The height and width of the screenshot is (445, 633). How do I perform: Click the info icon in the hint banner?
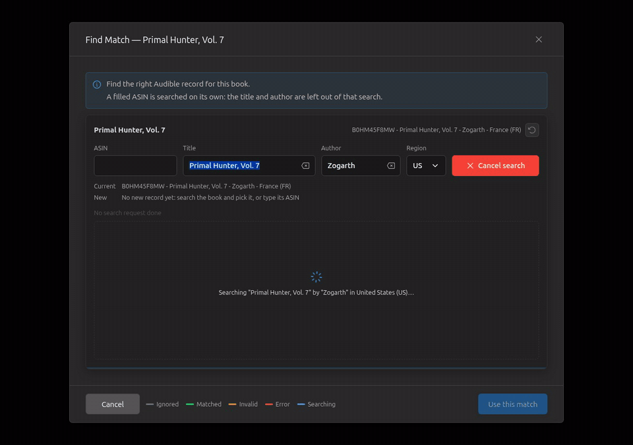pos(97,84)
